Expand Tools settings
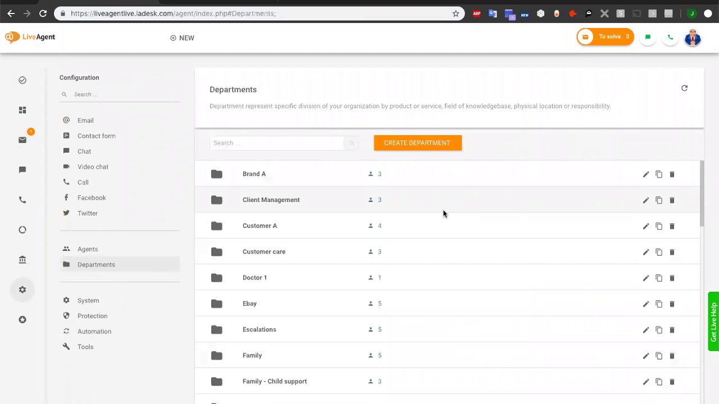The width and height of the screenshot is (719, 404). tap(85, 347)
